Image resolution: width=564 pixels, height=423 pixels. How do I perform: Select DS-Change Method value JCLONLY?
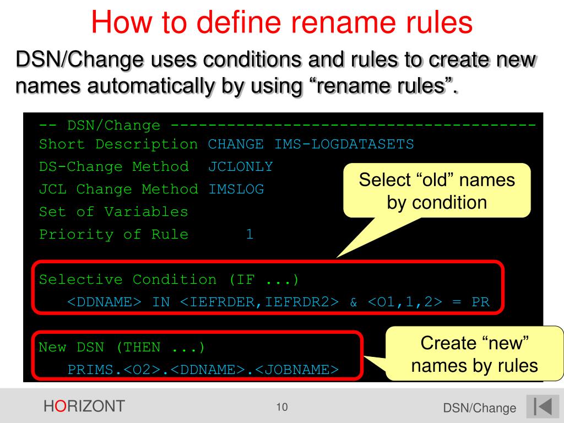240,166
